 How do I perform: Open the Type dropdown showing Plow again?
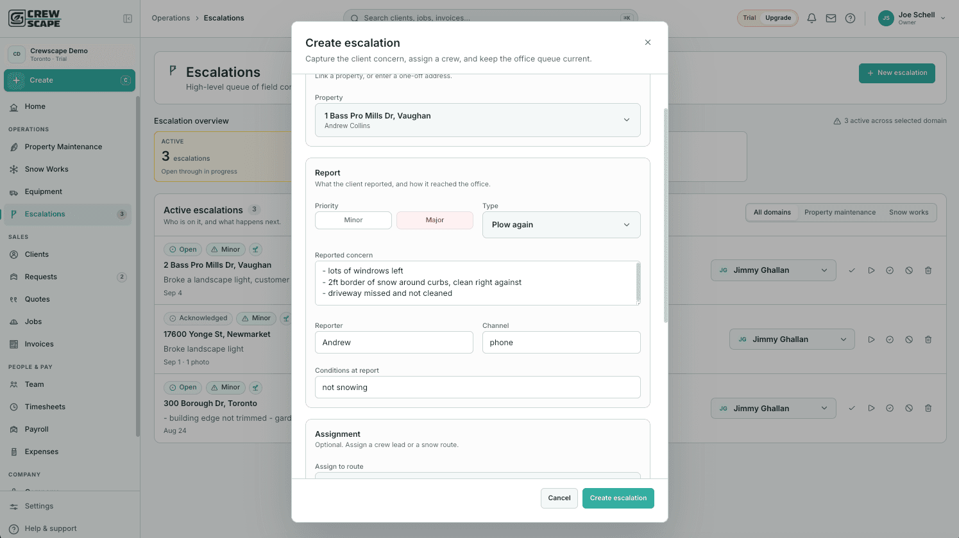pyautogui.click(x=561, y=225)
